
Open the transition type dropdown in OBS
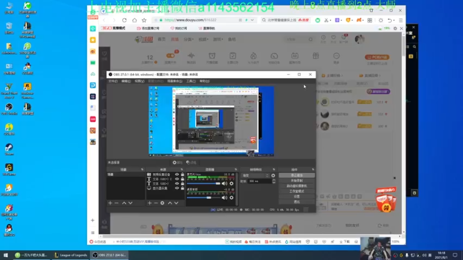tap(255, 176)
